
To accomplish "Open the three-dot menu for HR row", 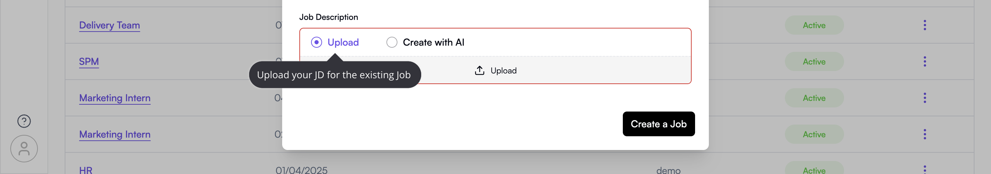I will click(x=925, y=170).
